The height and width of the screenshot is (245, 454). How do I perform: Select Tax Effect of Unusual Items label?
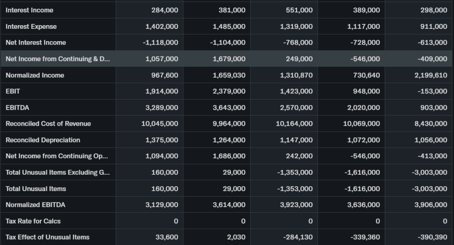(x=47, y=237)
